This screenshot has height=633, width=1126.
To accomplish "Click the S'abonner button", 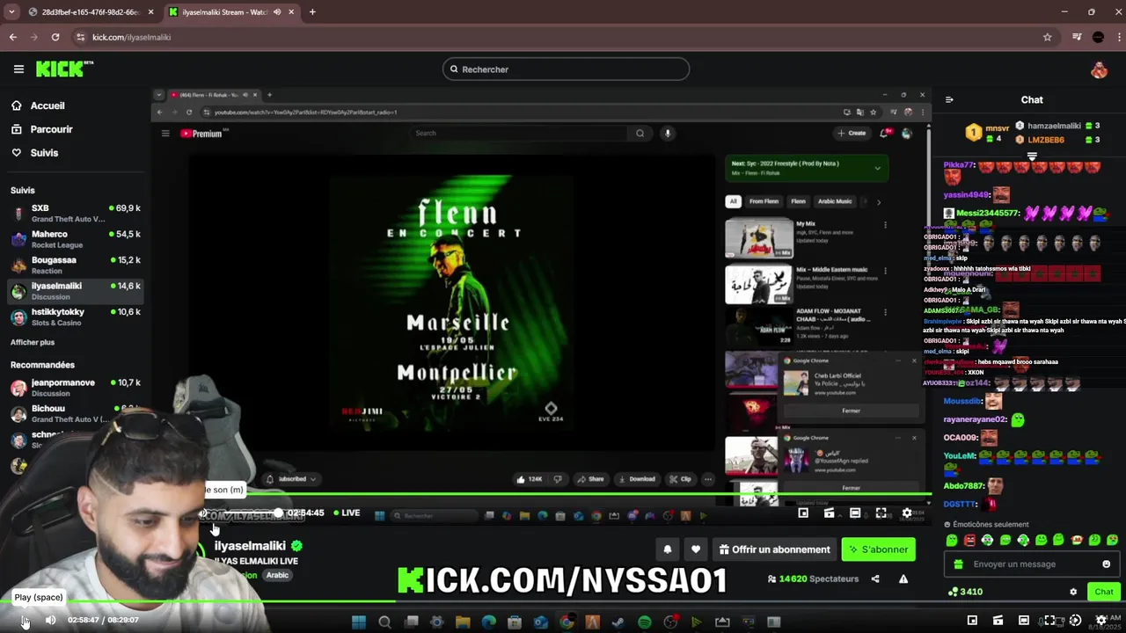I will click(x=878, y=549).
